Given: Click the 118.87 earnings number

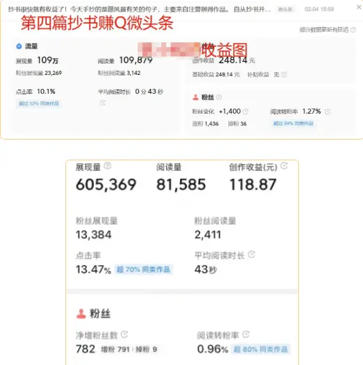Looking at the screenshot, I should pyautogui.click(x=253, y=185).
